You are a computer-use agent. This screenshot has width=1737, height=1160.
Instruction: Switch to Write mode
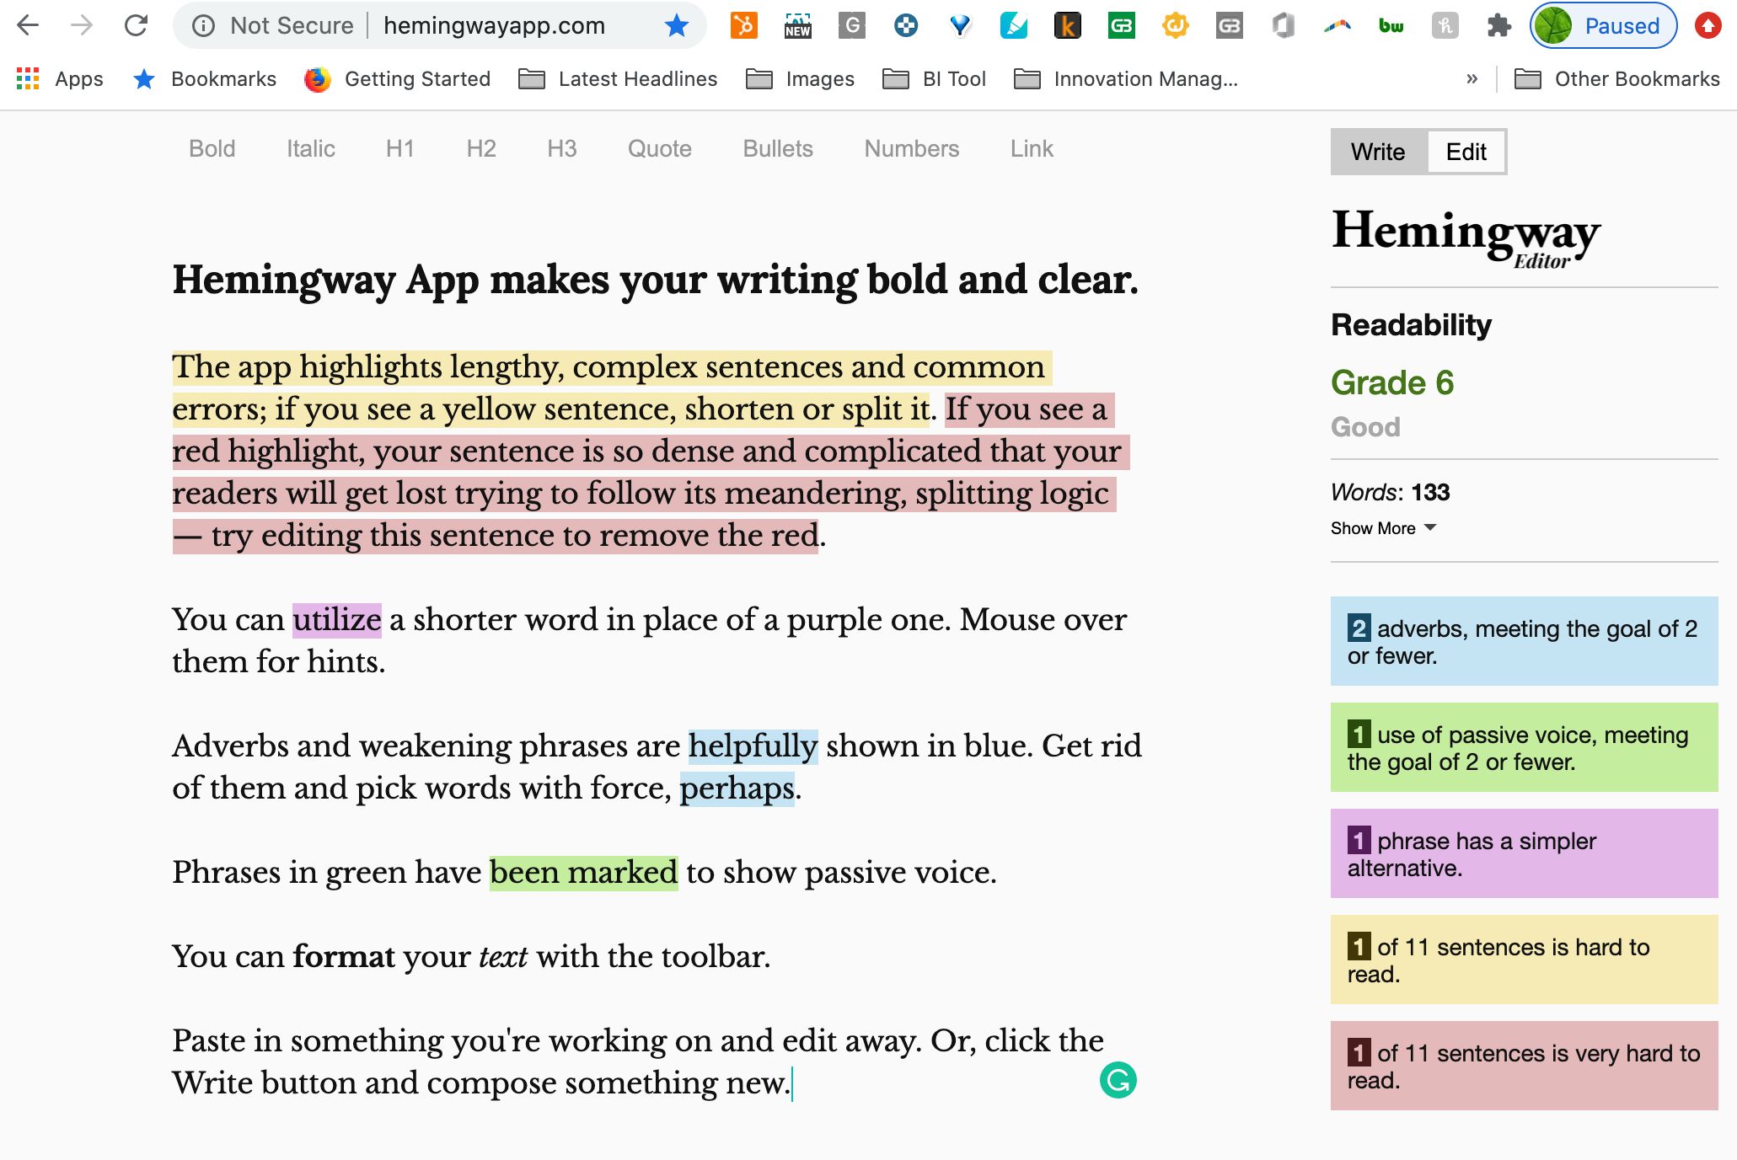pyautogui.click(x=1378, y=152)
